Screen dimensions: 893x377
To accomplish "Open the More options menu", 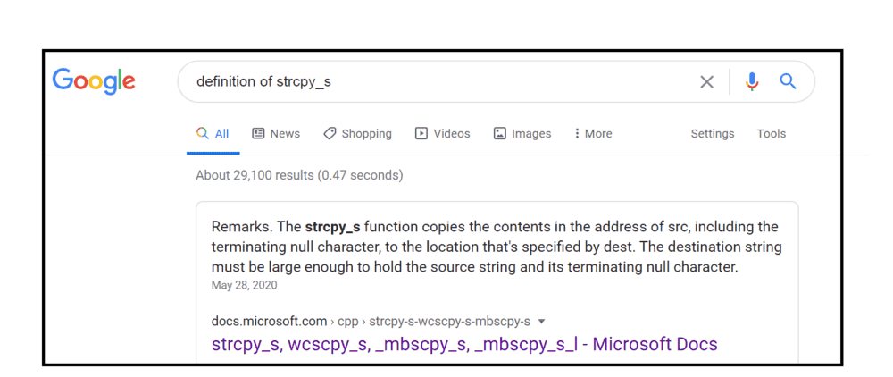I will coord(593,134).
